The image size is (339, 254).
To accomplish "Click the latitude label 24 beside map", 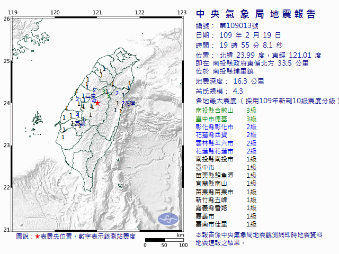I will coord(6,103).
